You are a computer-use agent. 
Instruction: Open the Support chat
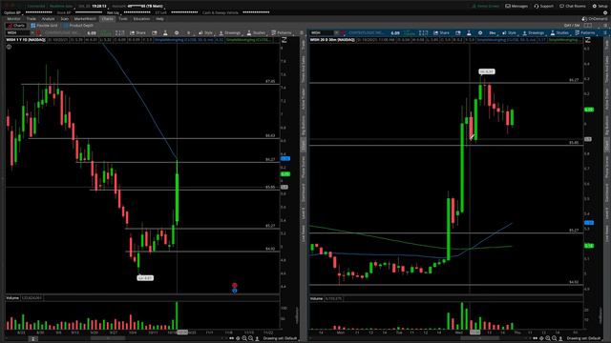pos(543,7)
